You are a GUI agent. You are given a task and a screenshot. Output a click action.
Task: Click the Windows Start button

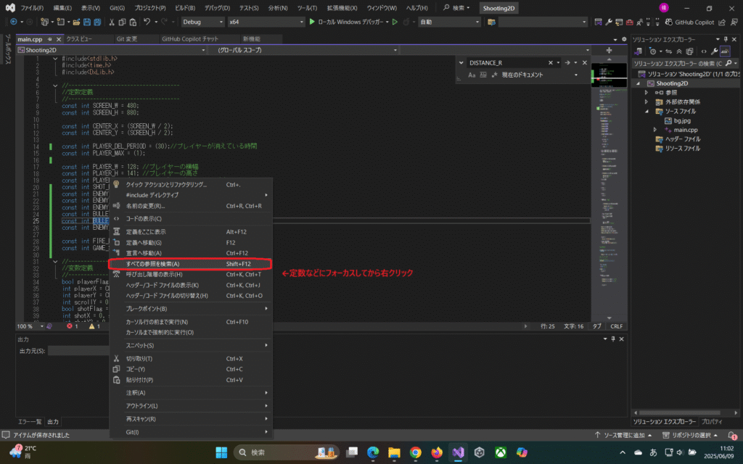pyautogui.click(x=221, y=452)
